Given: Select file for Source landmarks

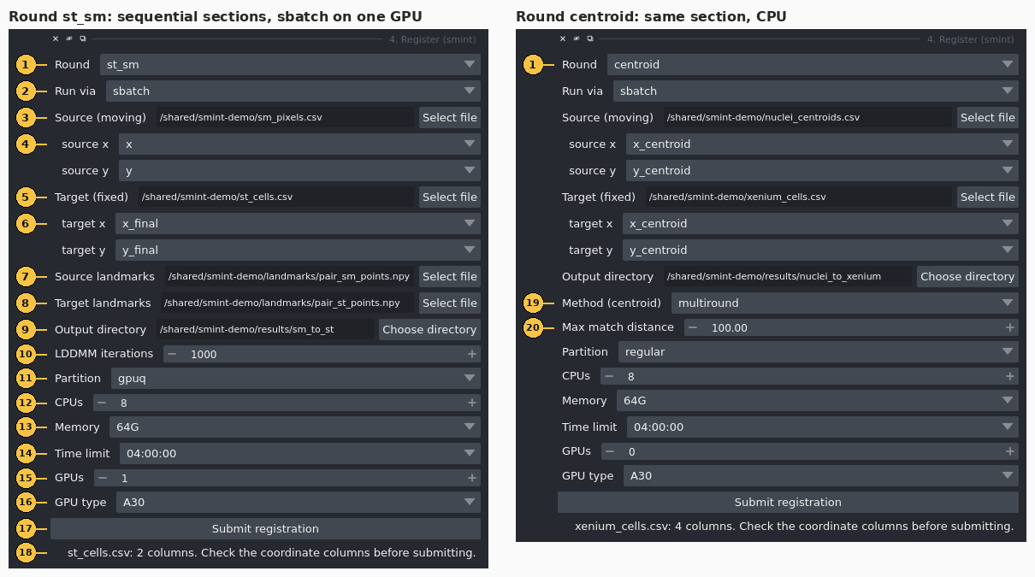Looking at the screenshot, I should pos(450,276).
